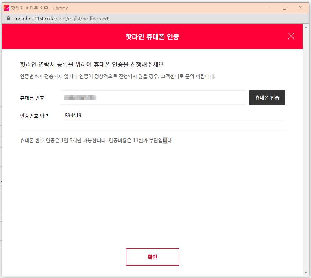Click the 11st favicon in the title bar
Image resolution: width=311 pixels, height=278 pixels.
click(x=6, y=8)
